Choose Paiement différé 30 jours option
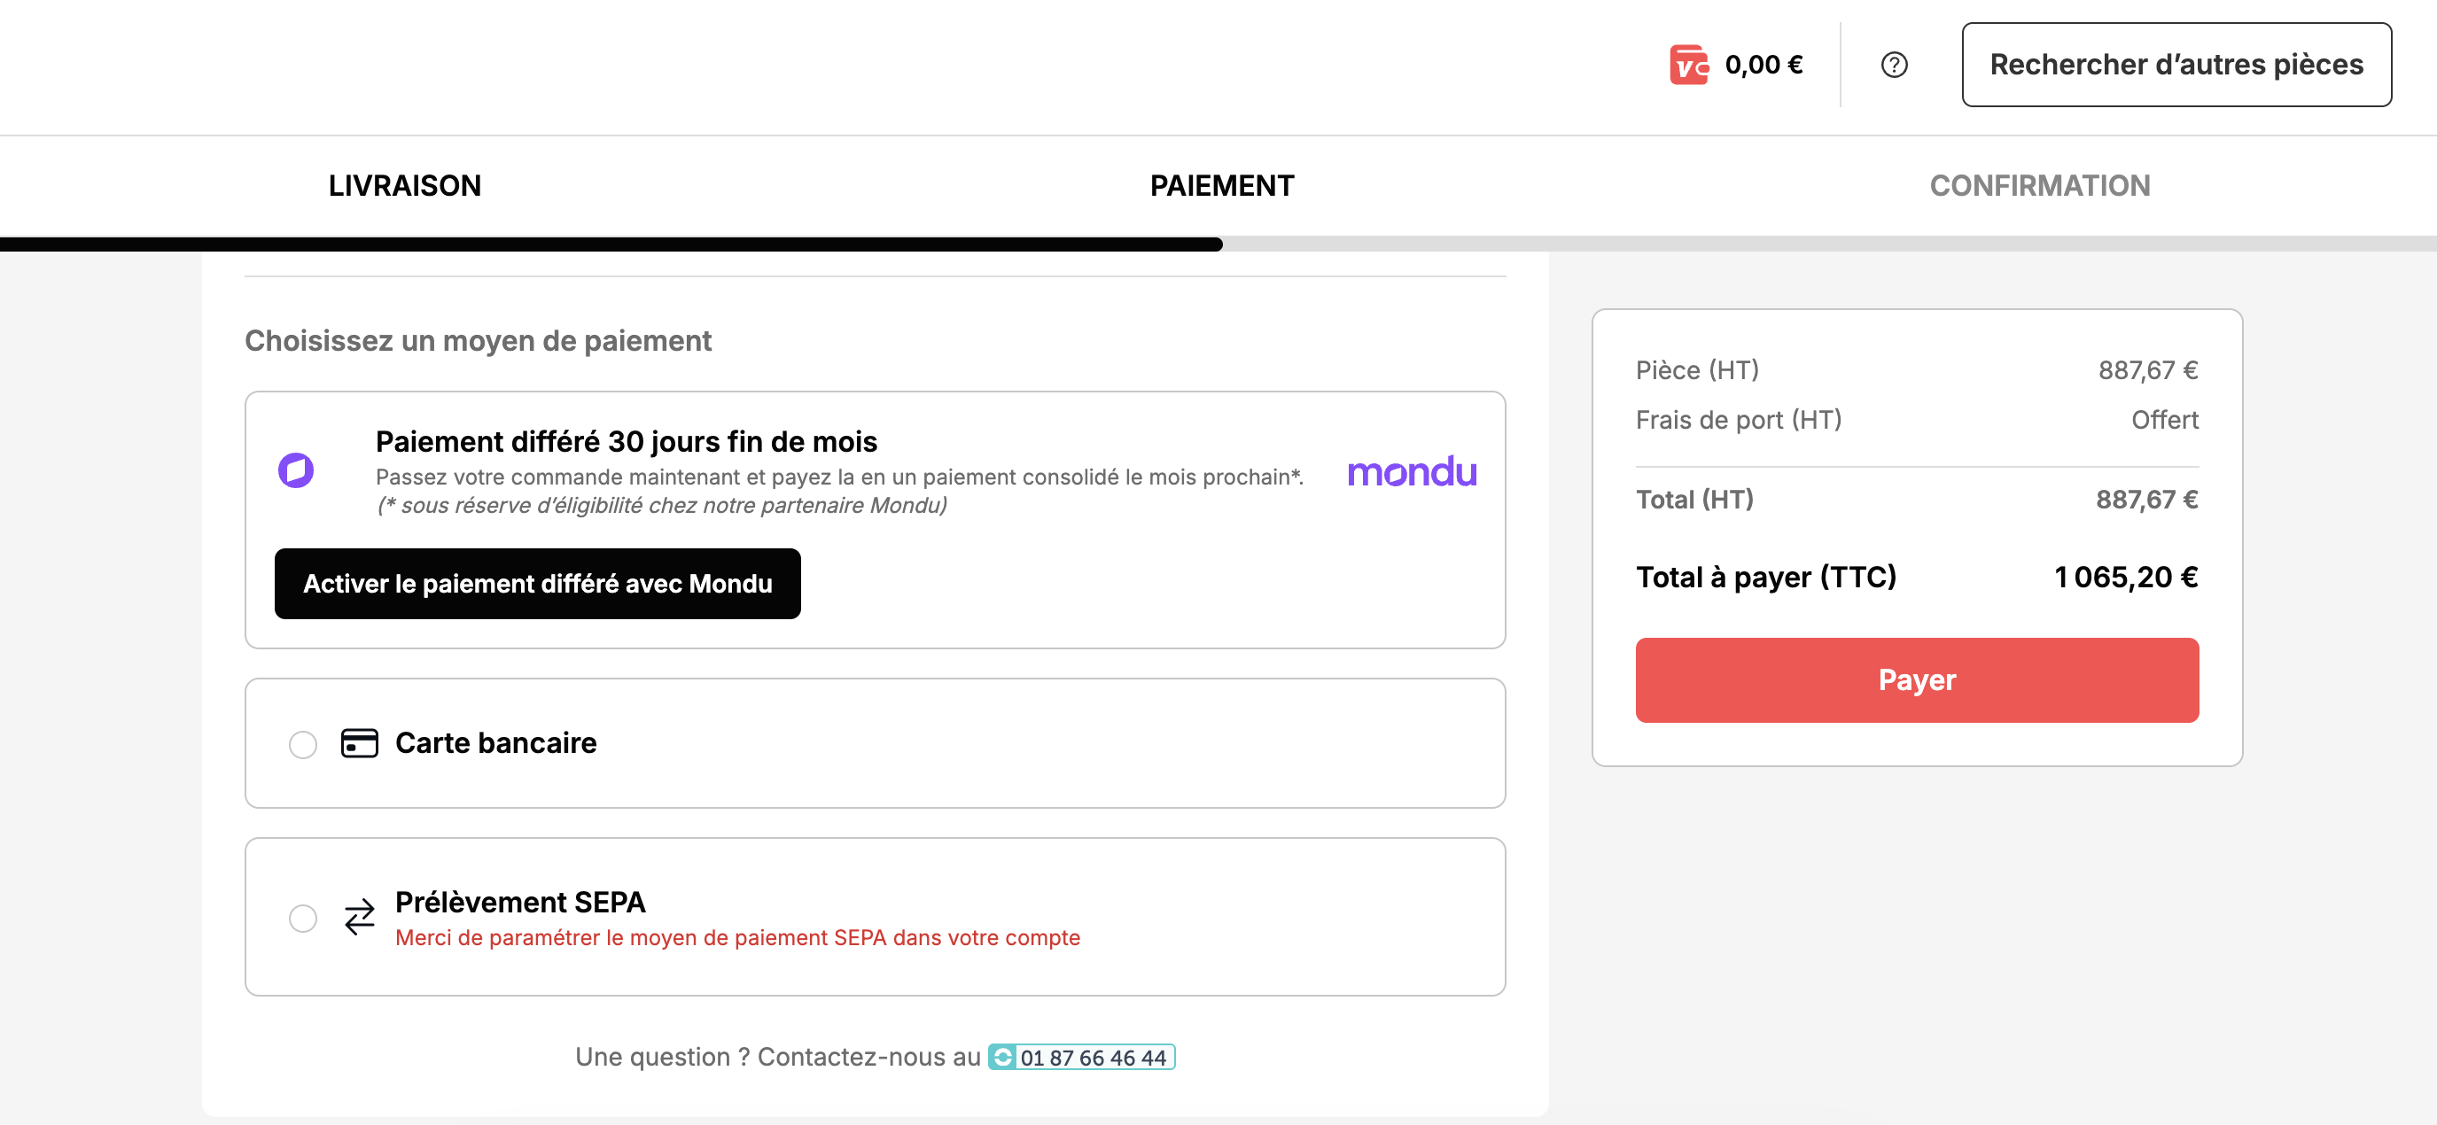This screenshot has height=1125, width=2437. tap(627, 441)
